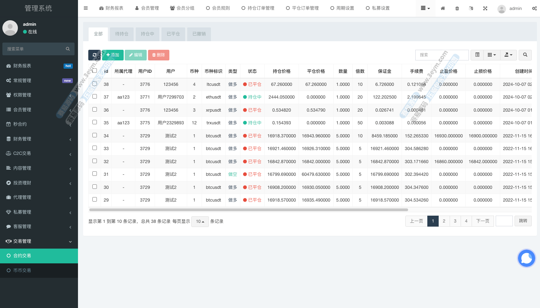The width and height of the screenshot is (540, 308).
Task: Click the green 添加 button
Action: point(113,55)
